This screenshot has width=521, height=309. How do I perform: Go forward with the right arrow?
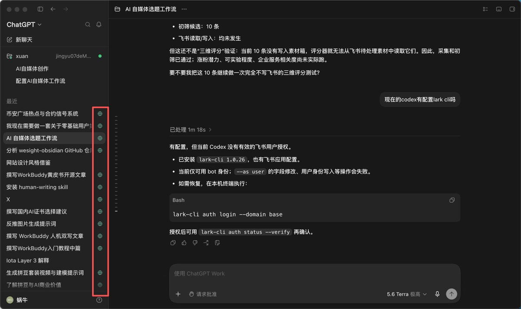click(x=66, y=9)
